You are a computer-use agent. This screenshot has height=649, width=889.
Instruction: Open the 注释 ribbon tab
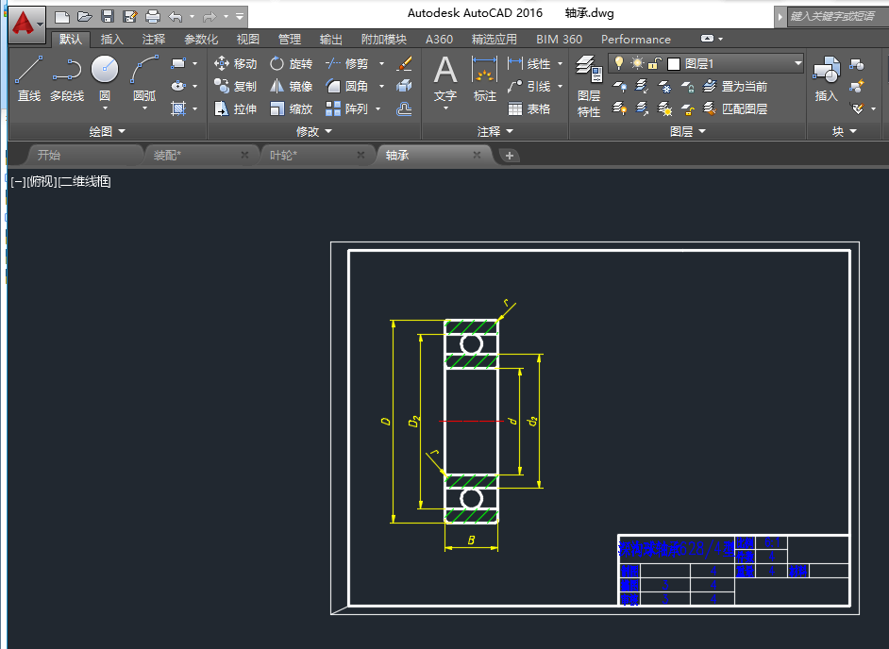[x=154, y=39]
